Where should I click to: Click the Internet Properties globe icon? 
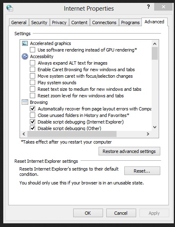10,8
